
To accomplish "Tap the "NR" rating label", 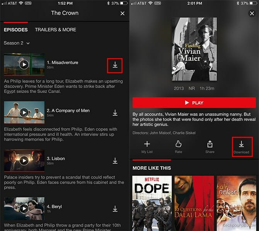I will pos(192,88).
